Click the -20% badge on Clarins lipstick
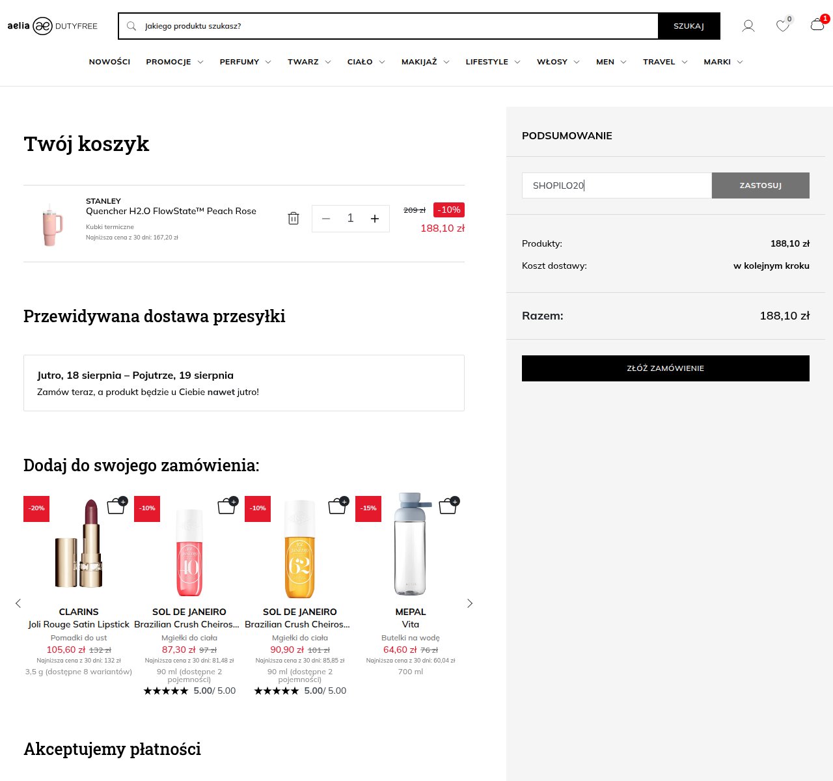This screenshot has width=833, height=781. 36,508
